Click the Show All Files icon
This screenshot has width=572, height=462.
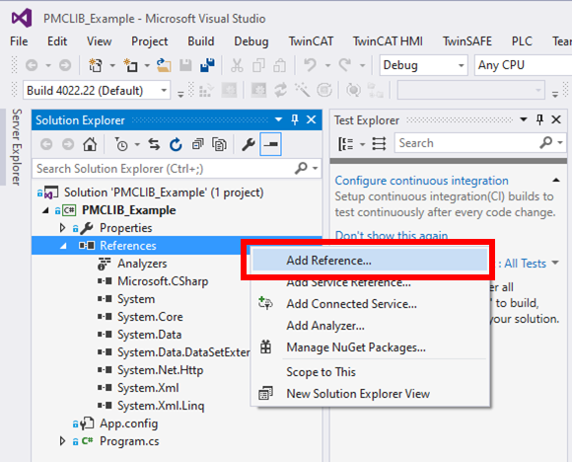pyautogui.click(x=219, y=145)
